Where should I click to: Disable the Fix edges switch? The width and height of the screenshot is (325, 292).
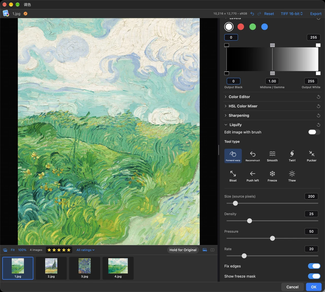coord(314,266)
